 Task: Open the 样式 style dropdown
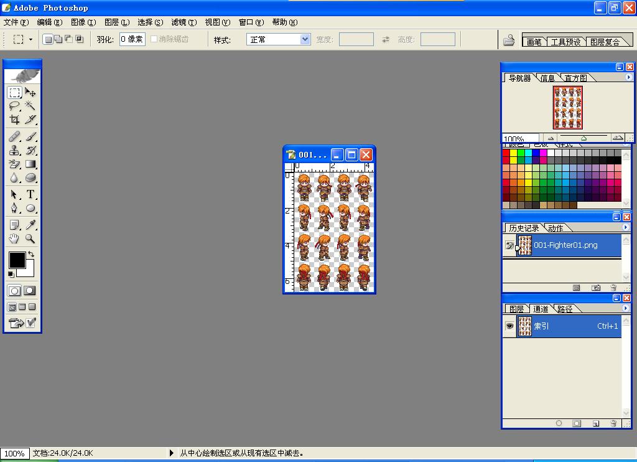pyautogui.click(x=279, y=39)
